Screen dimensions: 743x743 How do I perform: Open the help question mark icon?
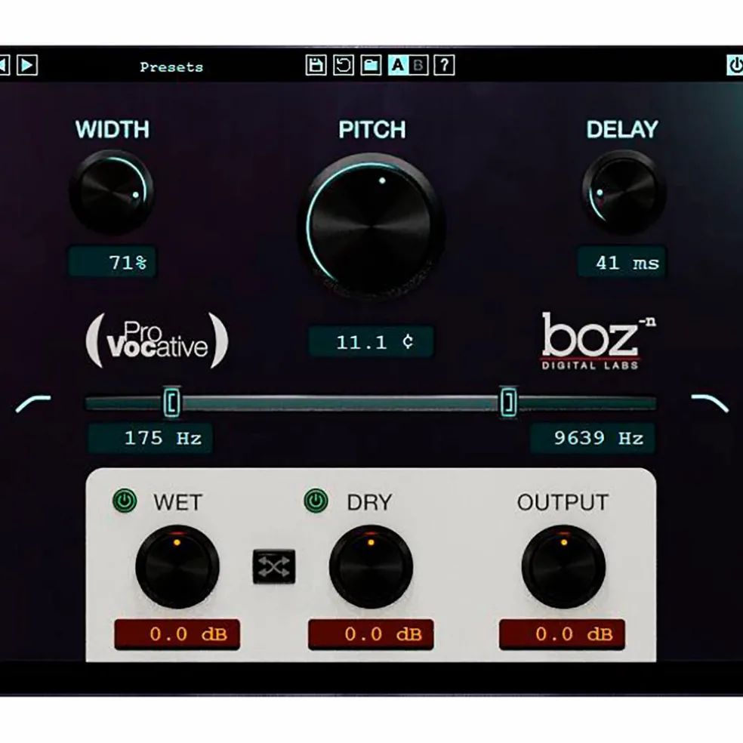[x=445, y=65]
